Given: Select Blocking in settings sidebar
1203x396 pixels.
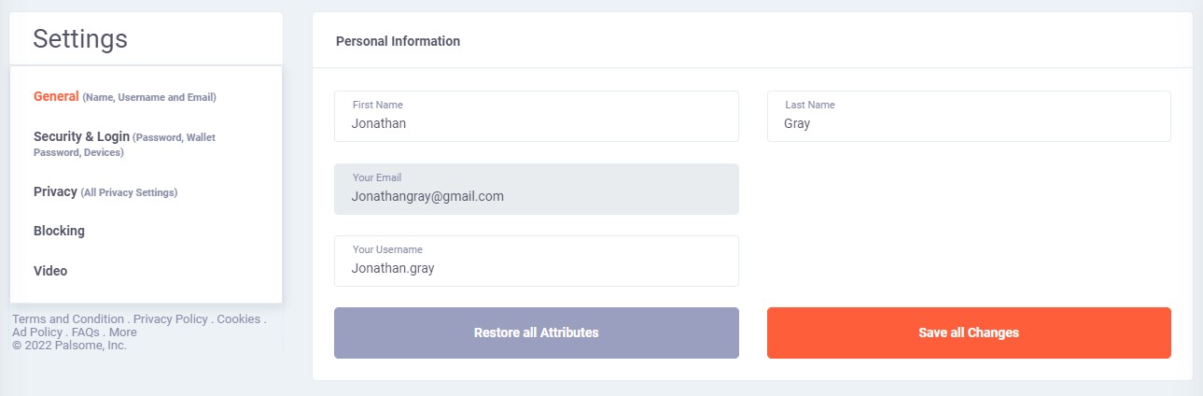Looking at the screenshot, I should pos(59,231).
